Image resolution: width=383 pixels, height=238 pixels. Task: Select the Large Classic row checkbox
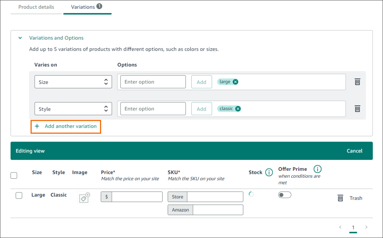(x=19, y=195)
